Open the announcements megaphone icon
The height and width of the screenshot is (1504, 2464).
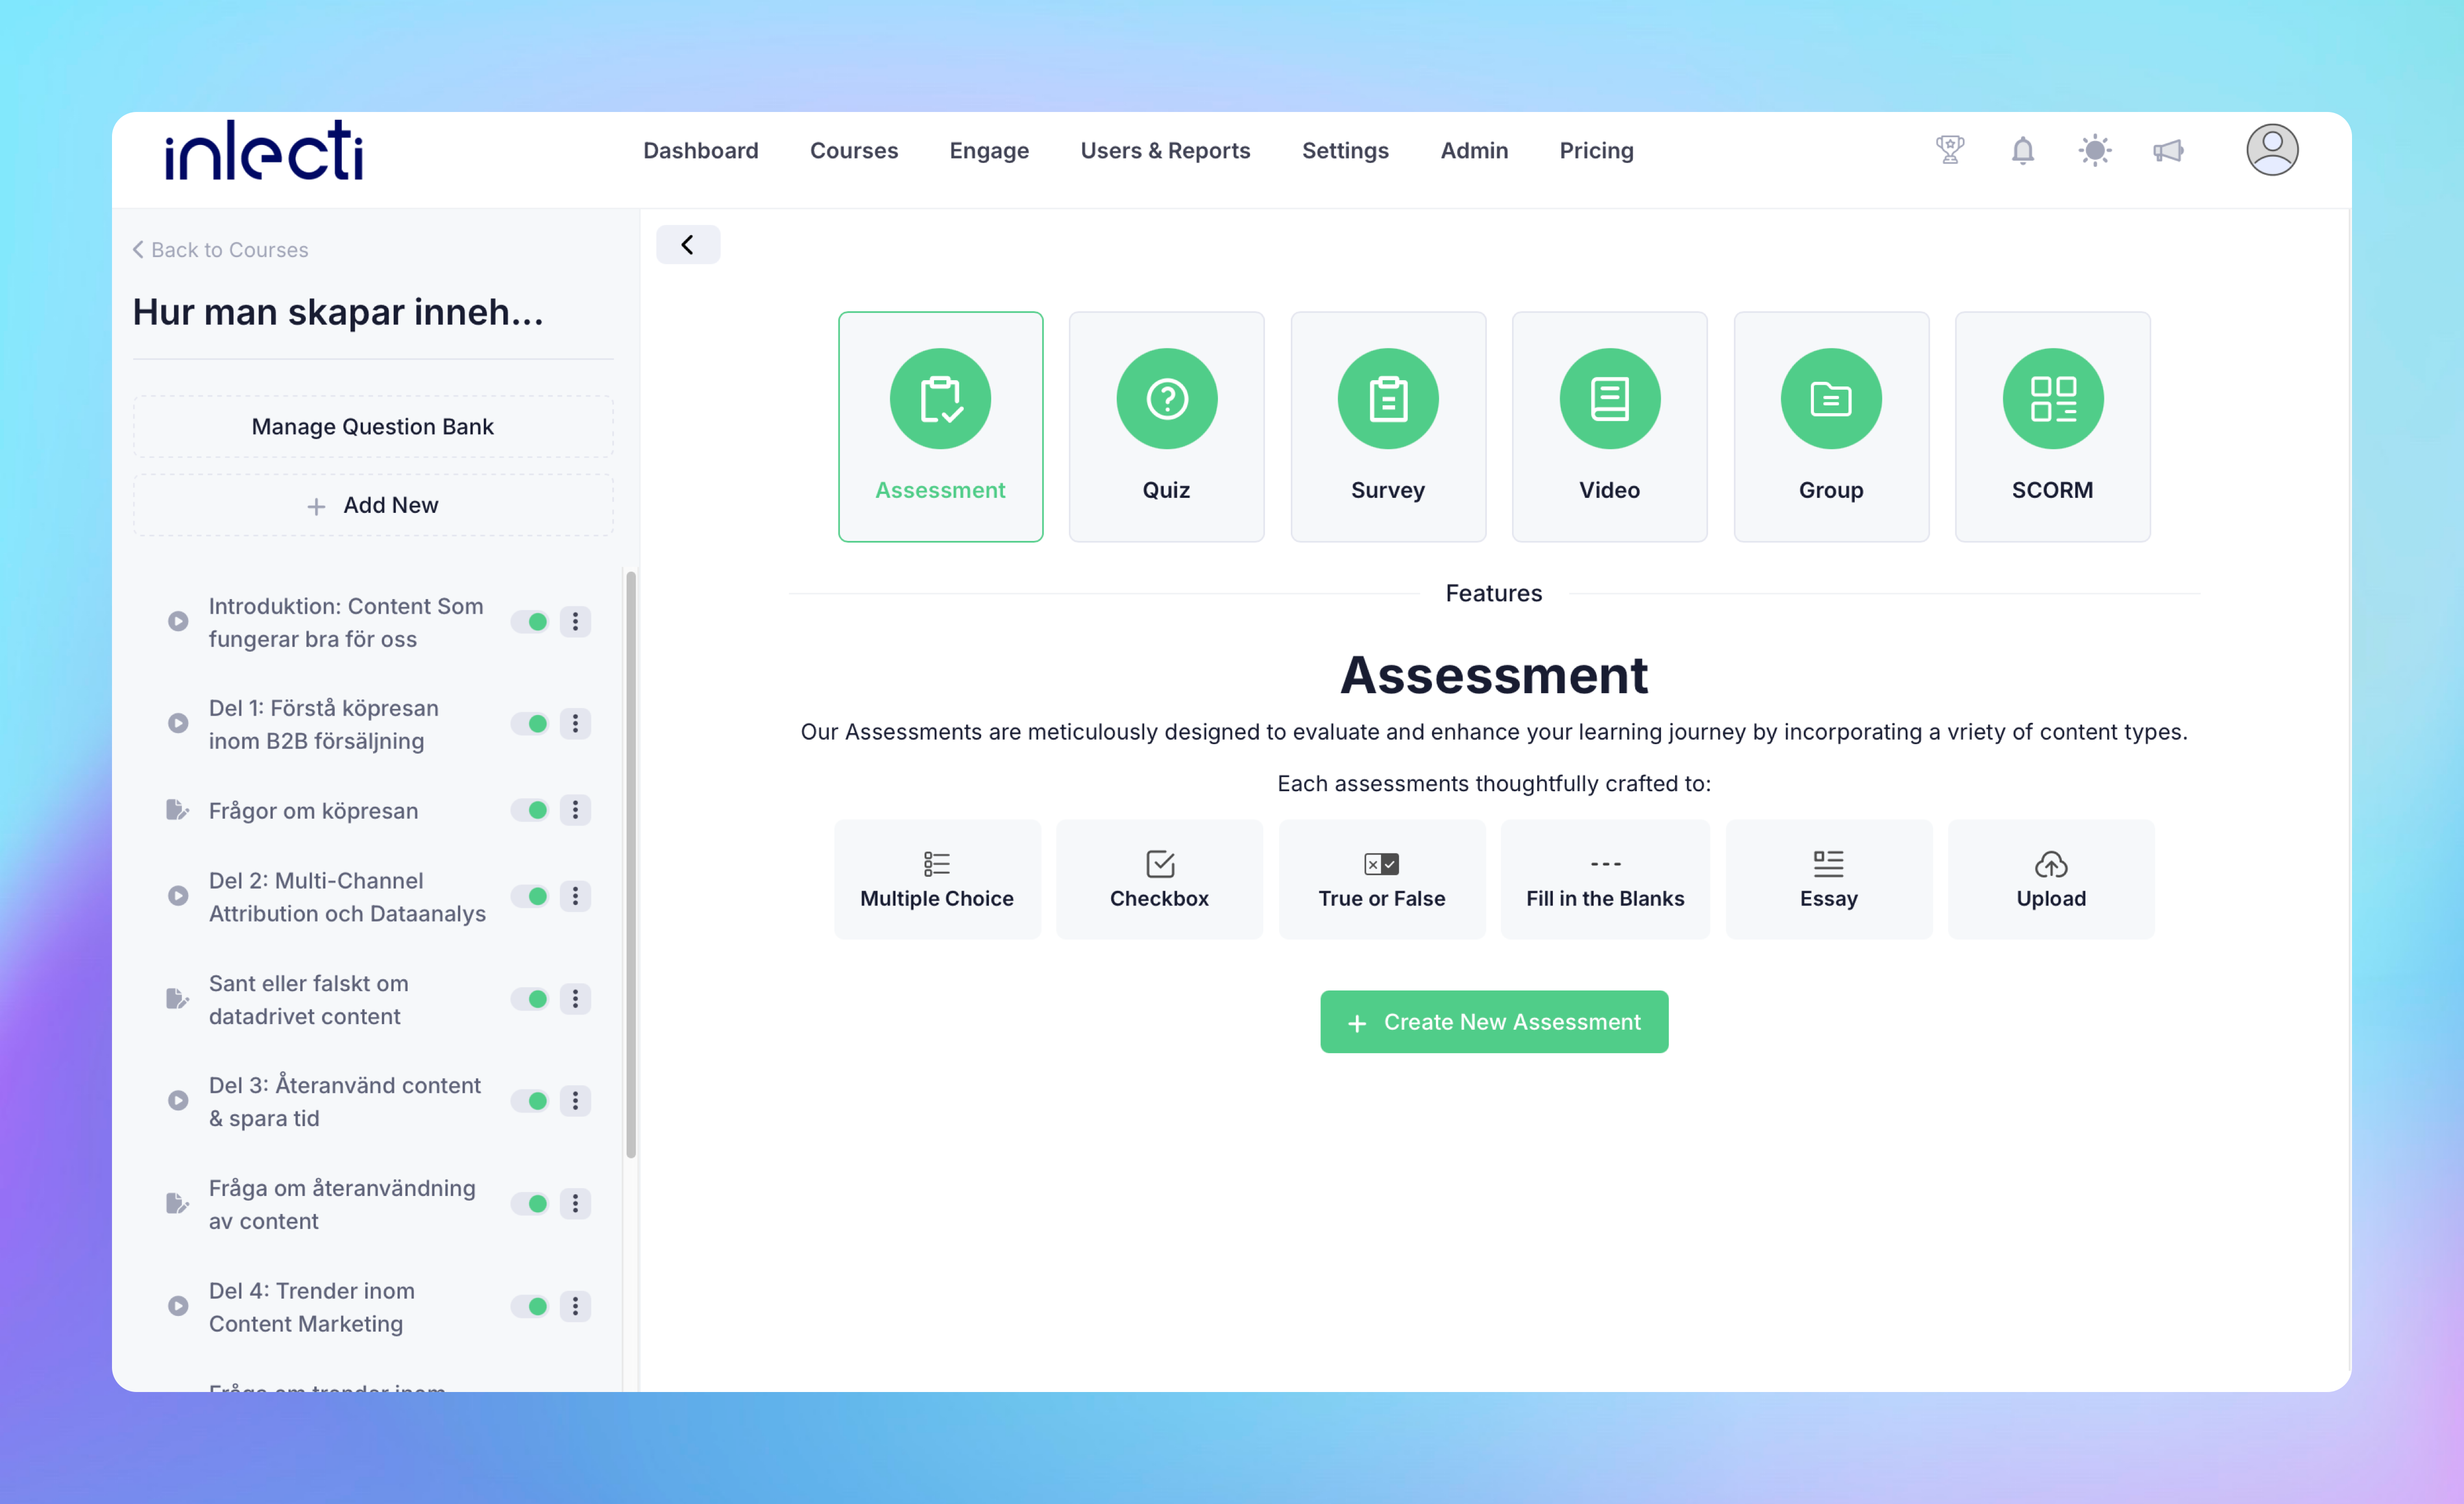point(2167,150)
